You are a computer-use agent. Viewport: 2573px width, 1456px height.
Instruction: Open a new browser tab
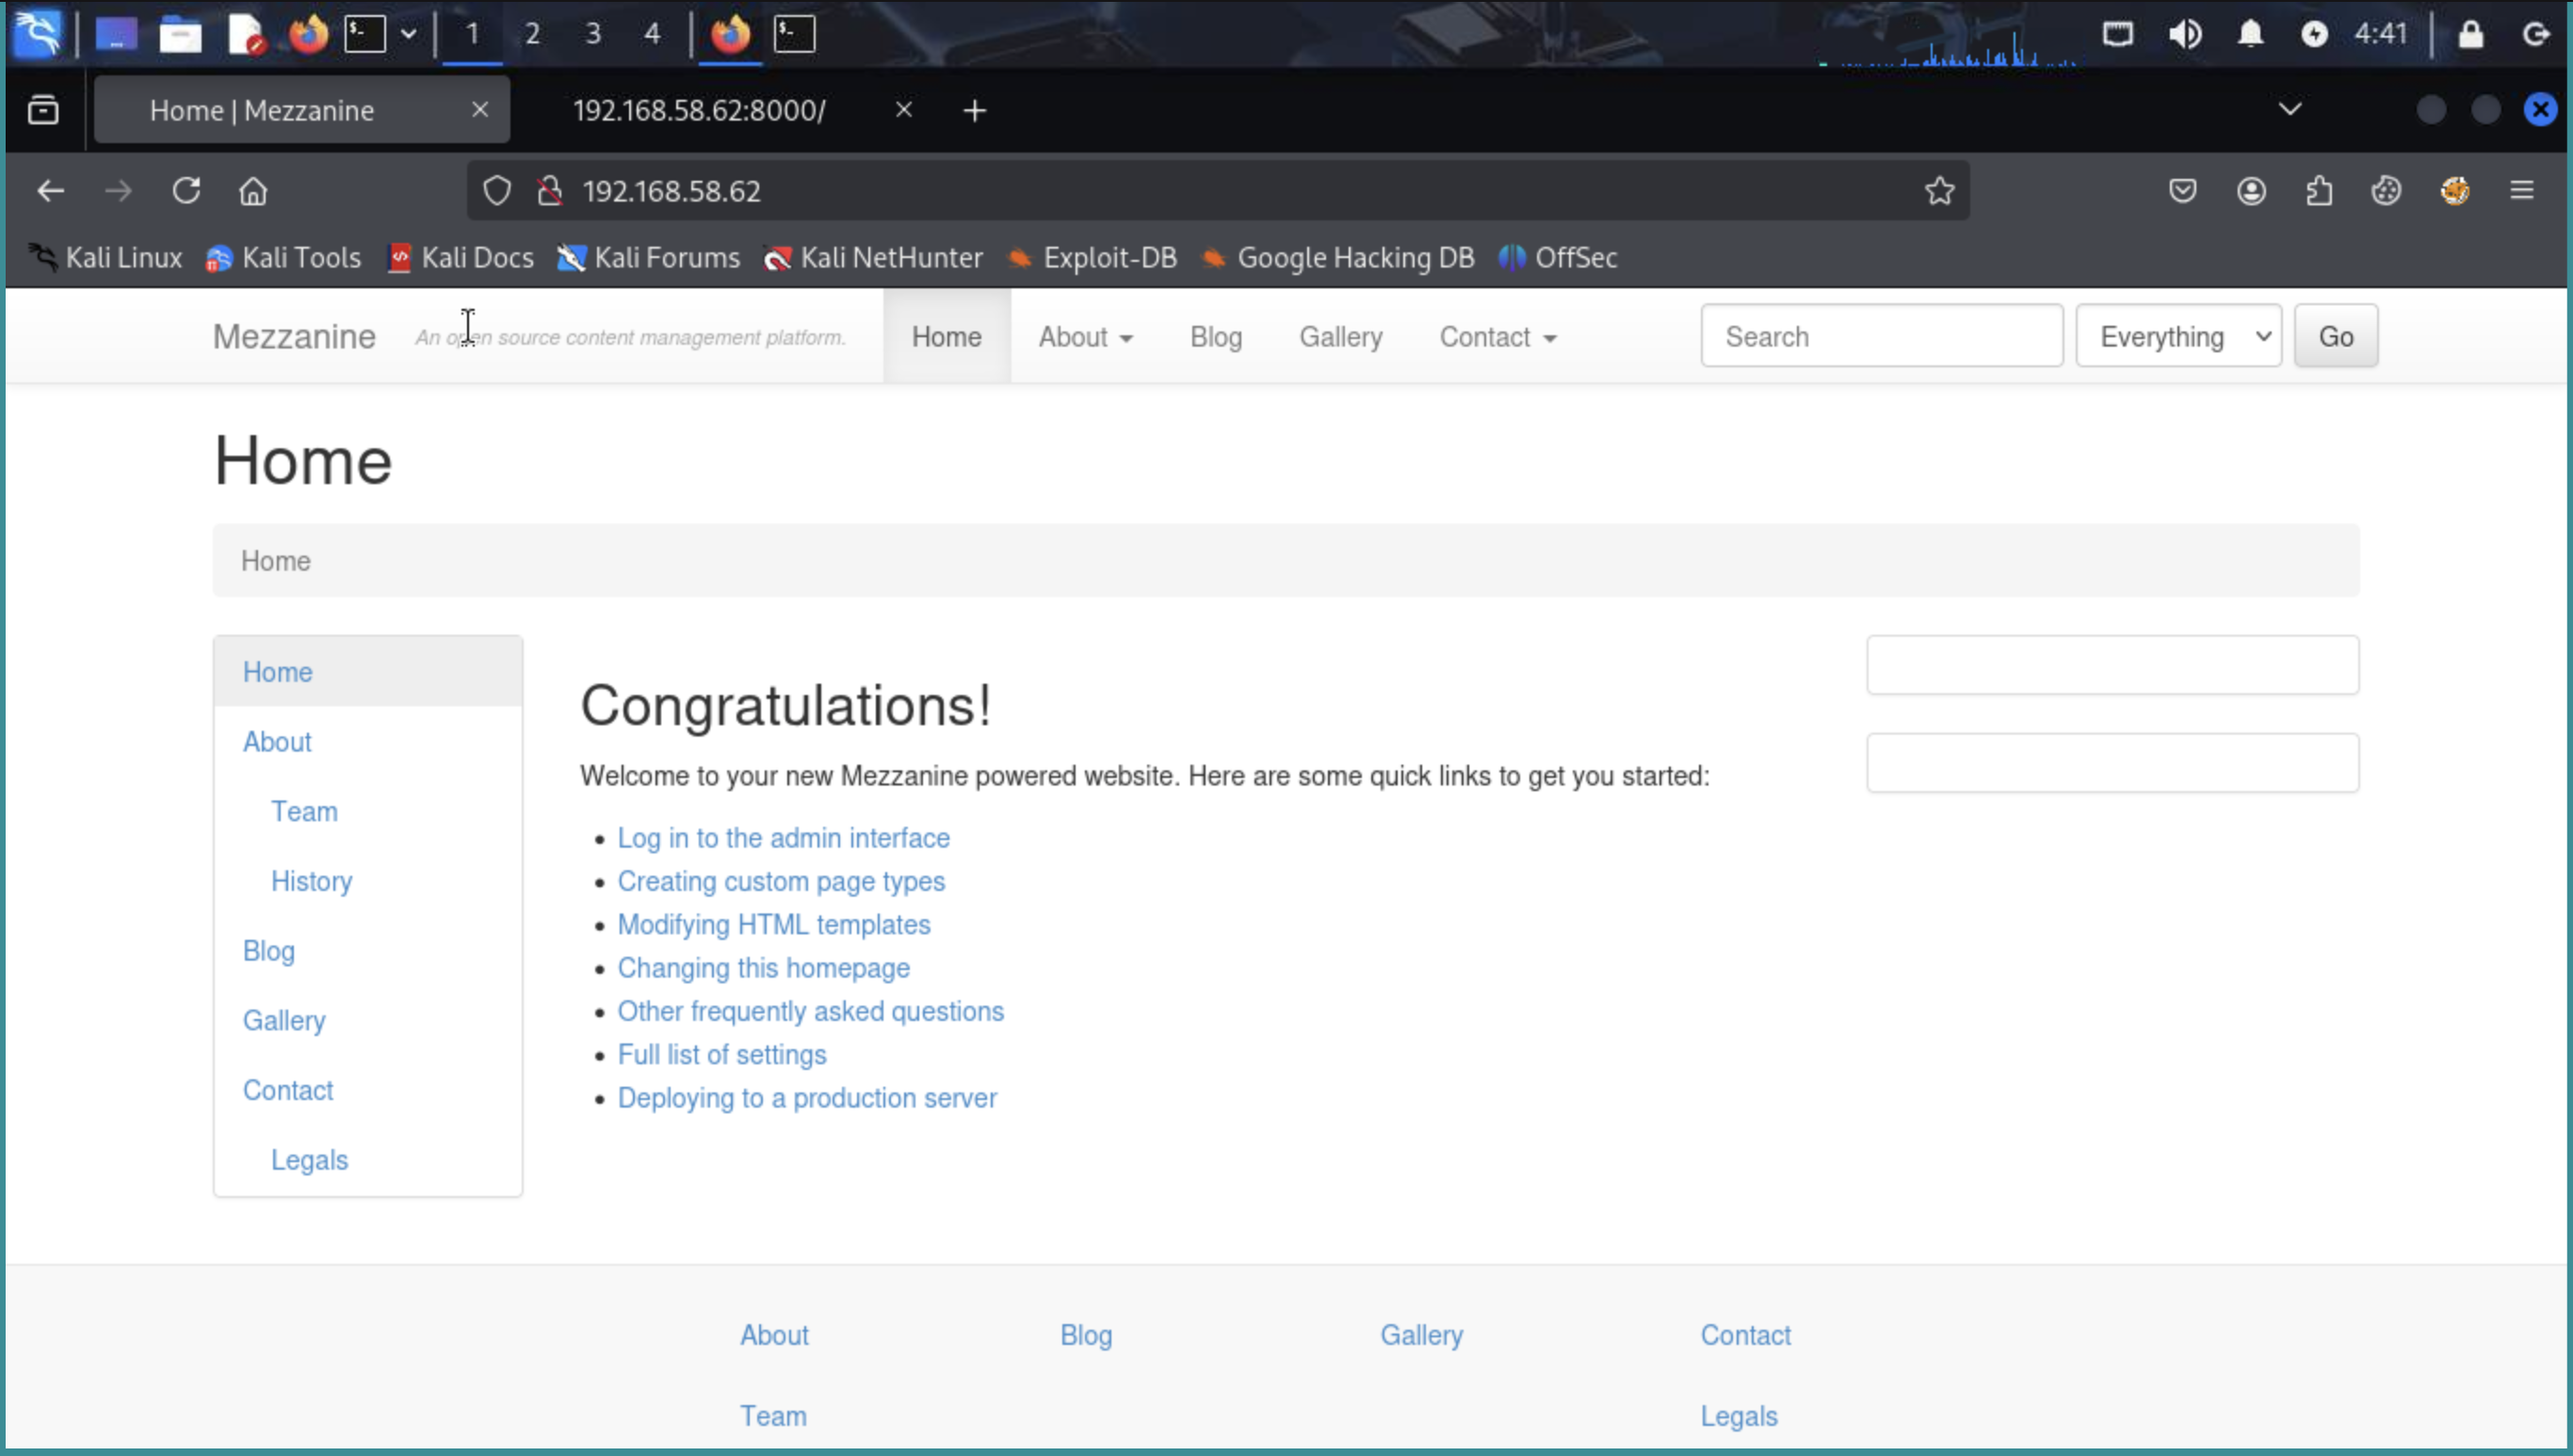coord(974,110)
